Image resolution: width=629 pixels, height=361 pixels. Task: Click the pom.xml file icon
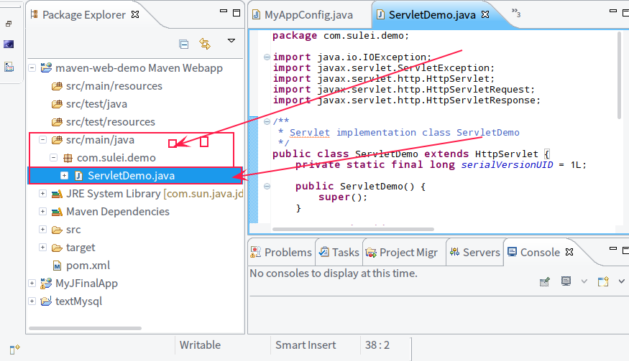point(58,266)
